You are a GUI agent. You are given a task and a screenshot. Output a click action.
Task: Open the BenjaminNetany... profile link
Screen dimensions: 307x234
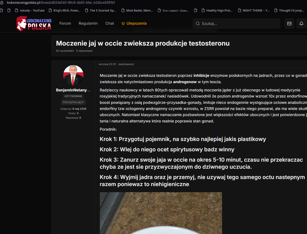[x=73, y=90]
